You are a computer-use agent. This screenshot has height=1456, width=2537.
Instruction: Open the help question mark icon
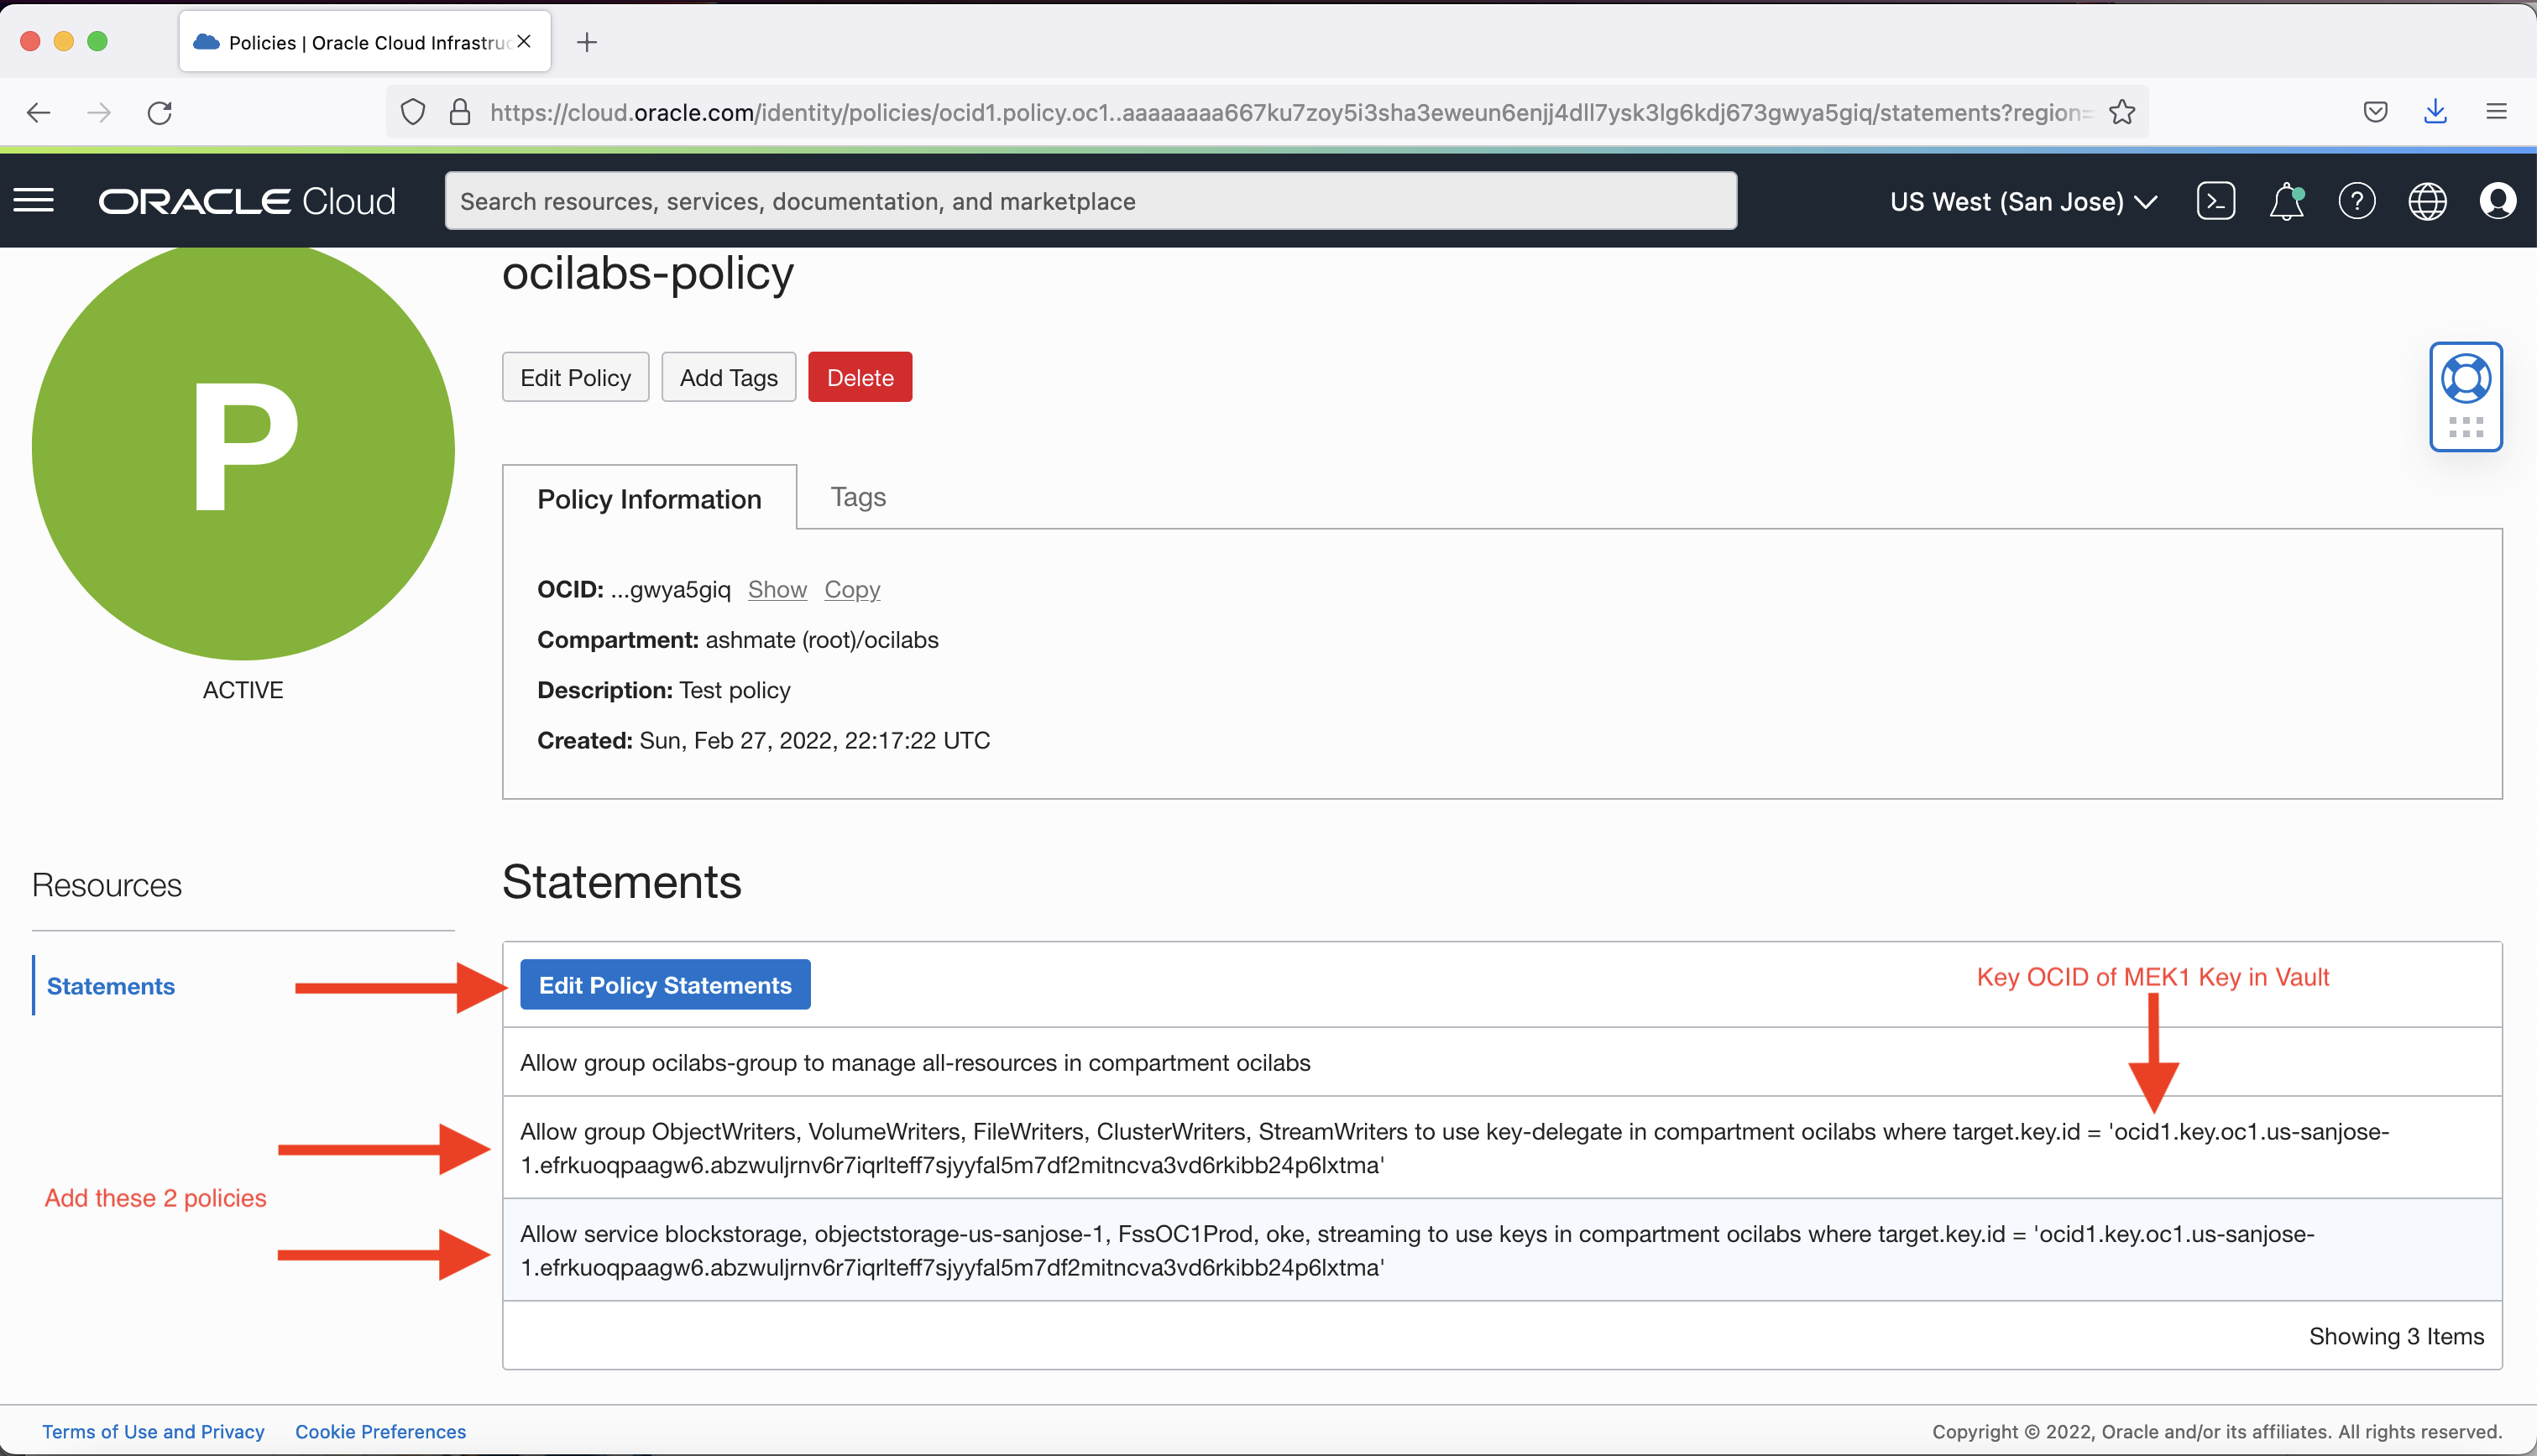click(x=2357, y=200)
